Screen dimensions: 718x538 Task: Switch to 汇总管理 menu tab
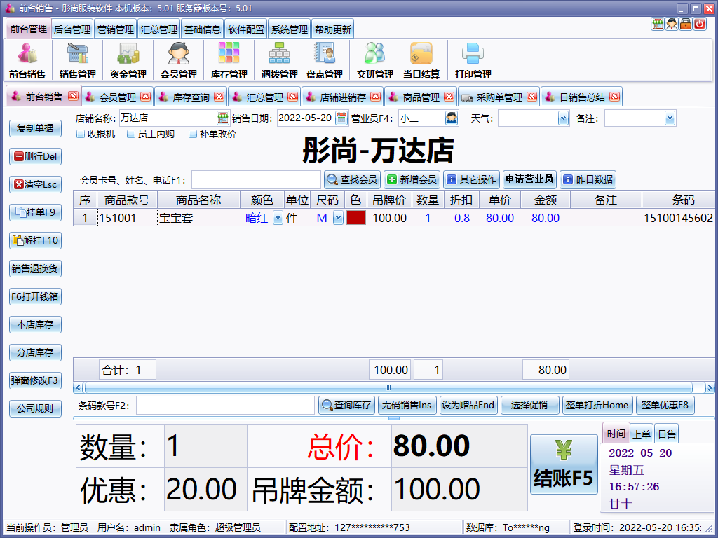point(159,29)
